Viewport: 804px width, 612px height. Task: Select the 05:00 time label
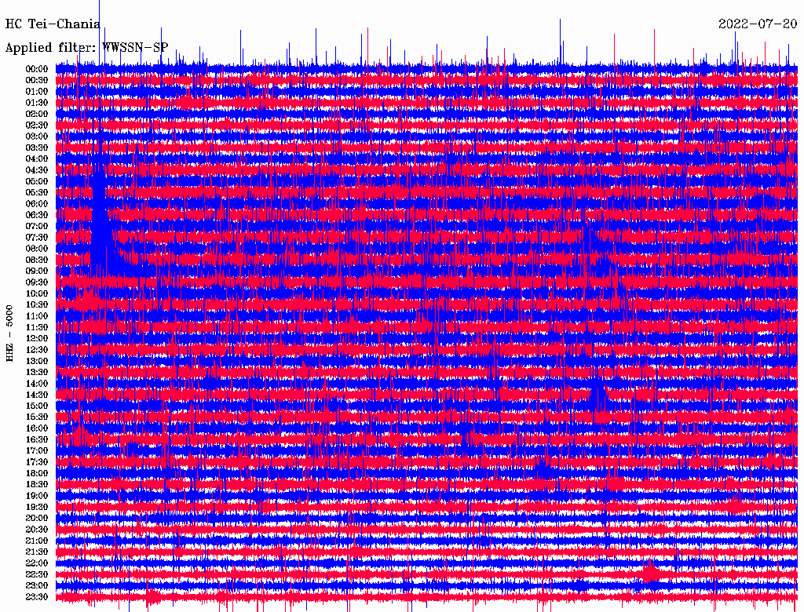pyautogui.click(x=36, y=181)
